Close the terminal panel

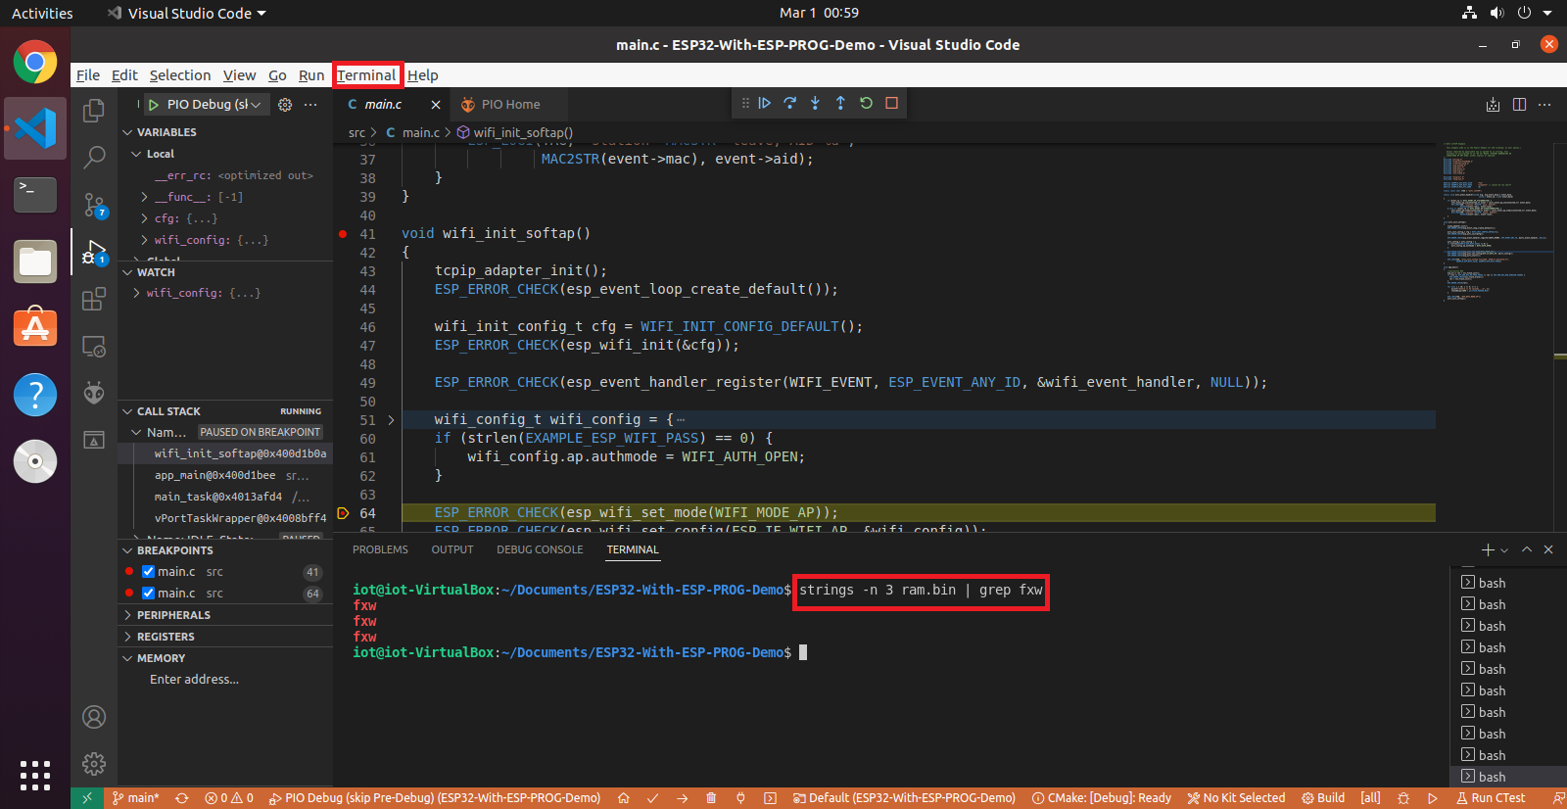click(1548, 549)
